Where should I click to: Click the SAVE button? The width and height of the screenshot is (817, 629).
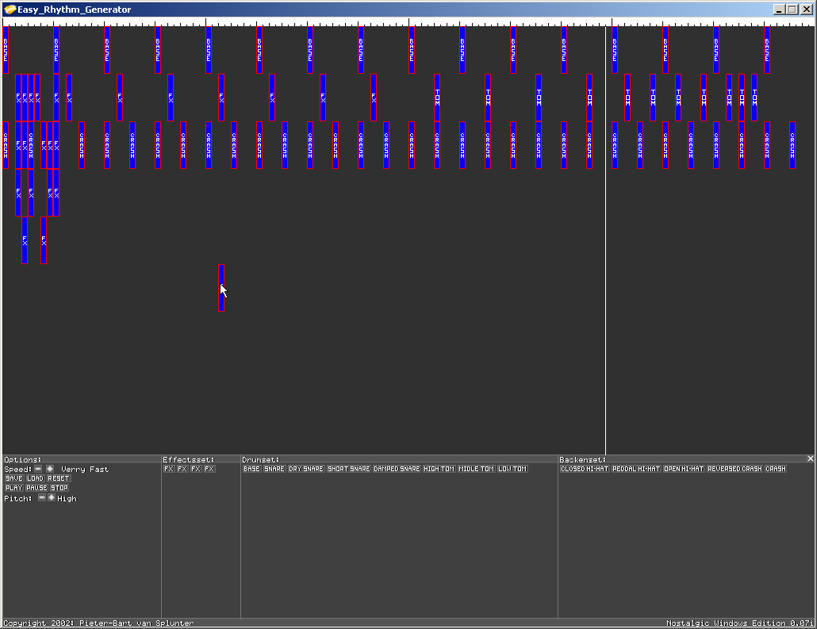coord(13,478)
